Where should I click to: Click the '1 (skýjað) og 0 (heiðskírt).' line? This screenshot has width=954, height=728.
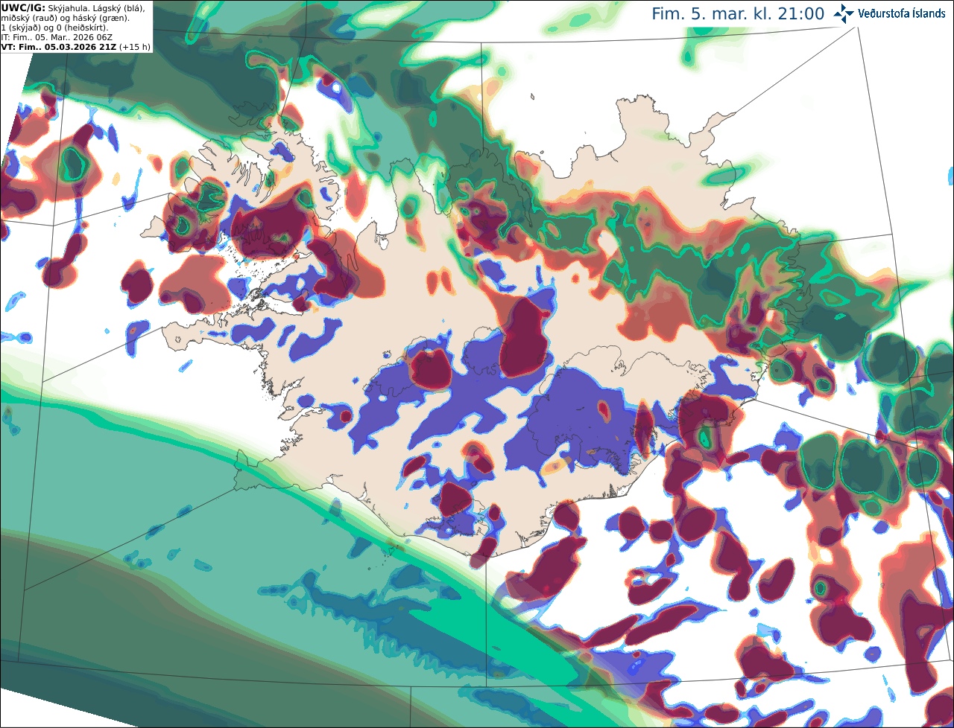54,27
